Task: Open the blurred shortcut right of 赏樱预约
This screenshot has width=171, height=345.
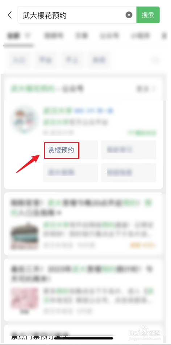Action: tap(129, 150)
